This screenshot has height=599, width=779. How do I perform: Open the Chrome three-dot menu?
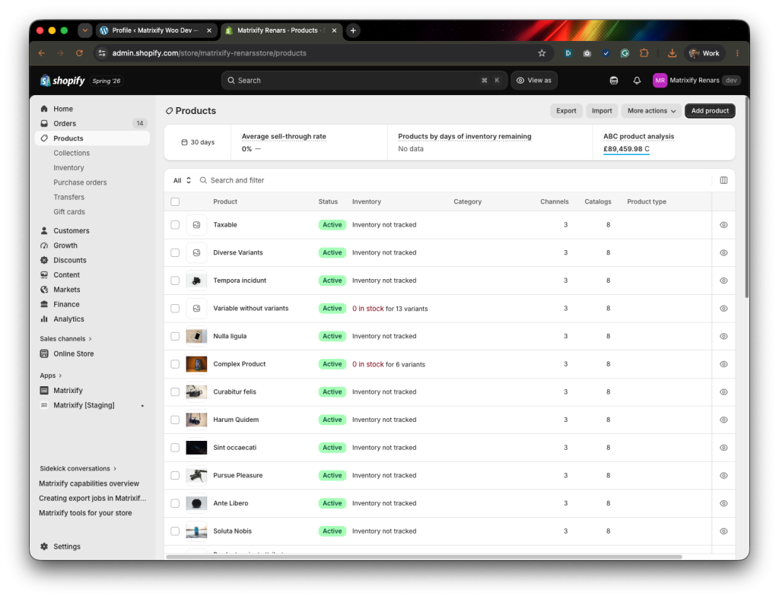[x=737, y=53]
